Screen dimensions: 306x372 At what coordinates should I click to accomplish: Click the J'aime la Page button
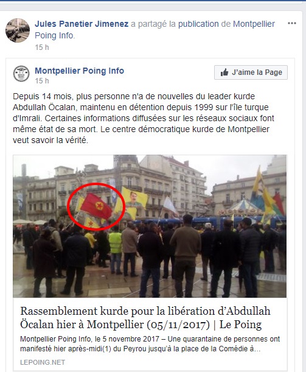pos(251,72)
